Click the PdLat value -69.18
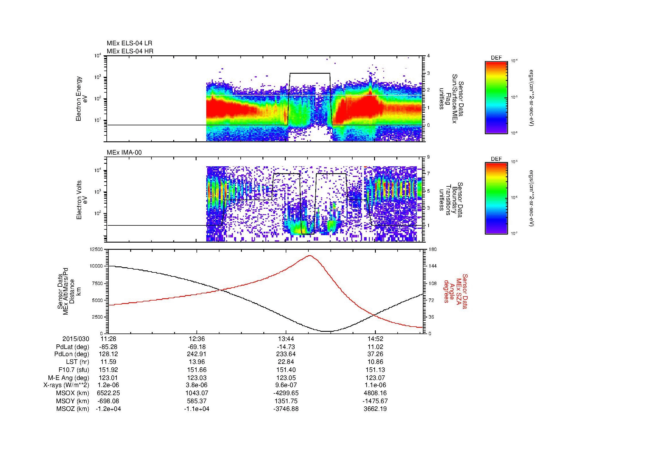The image size is (671, 474). tap(197, 347)
